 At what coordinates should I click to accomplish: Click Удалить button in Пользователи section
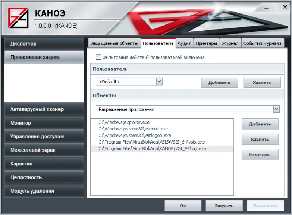pyautogui.click(x=262, y=82)
